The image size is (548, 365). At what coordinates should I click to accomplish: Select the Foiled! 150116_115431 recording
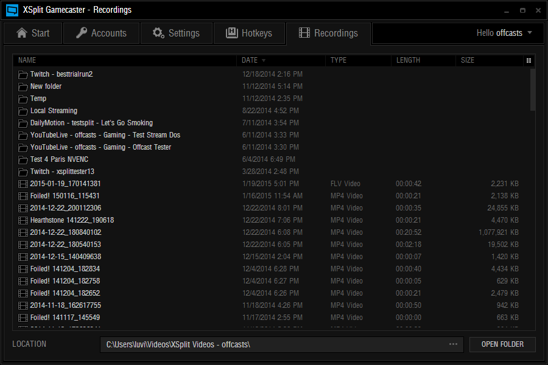coord(65,196)
